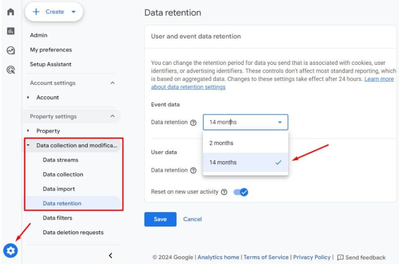
Task: Click the Send feedback icon
Action: coord(340,257)
